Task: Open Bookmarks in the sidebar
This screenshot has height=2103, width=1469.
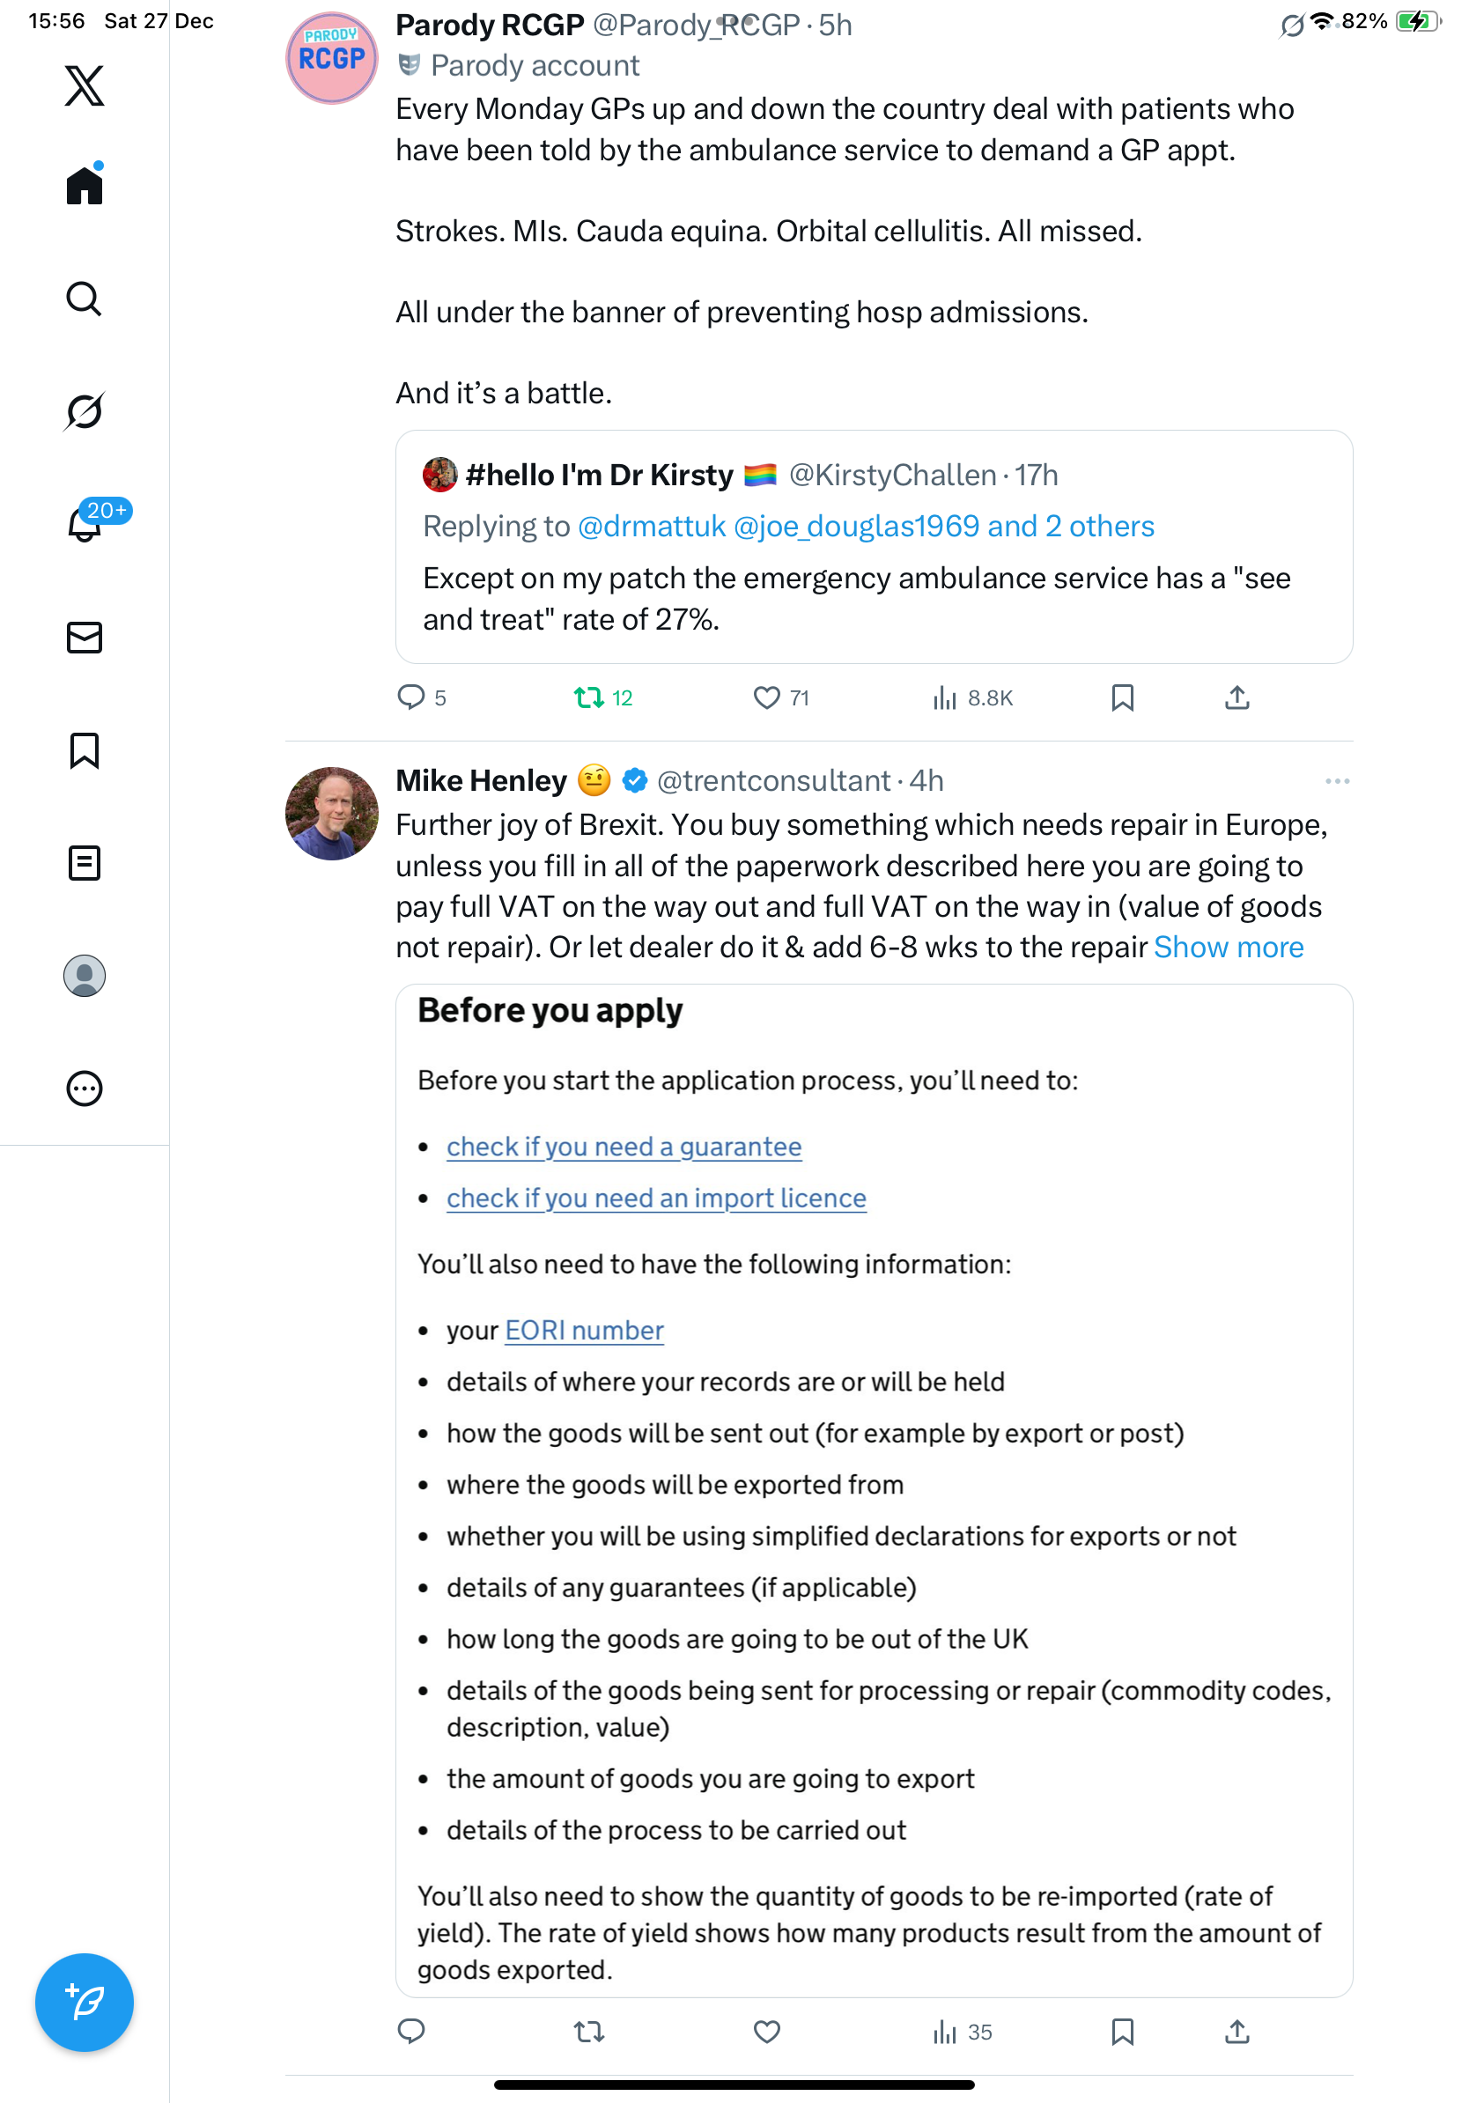Action: pos(85,750)
